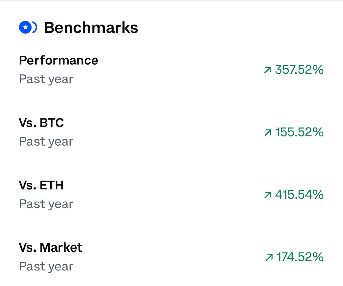Click the crescent part of Benchmarks logo
The image size is (343, 286).
click(35, 27)
